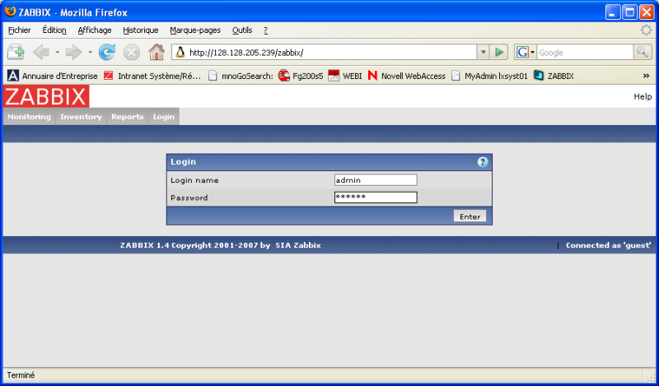Open back history dropdown arrow
The height and width of the screenshot is (386, 659).
click(x=57, y=53)
